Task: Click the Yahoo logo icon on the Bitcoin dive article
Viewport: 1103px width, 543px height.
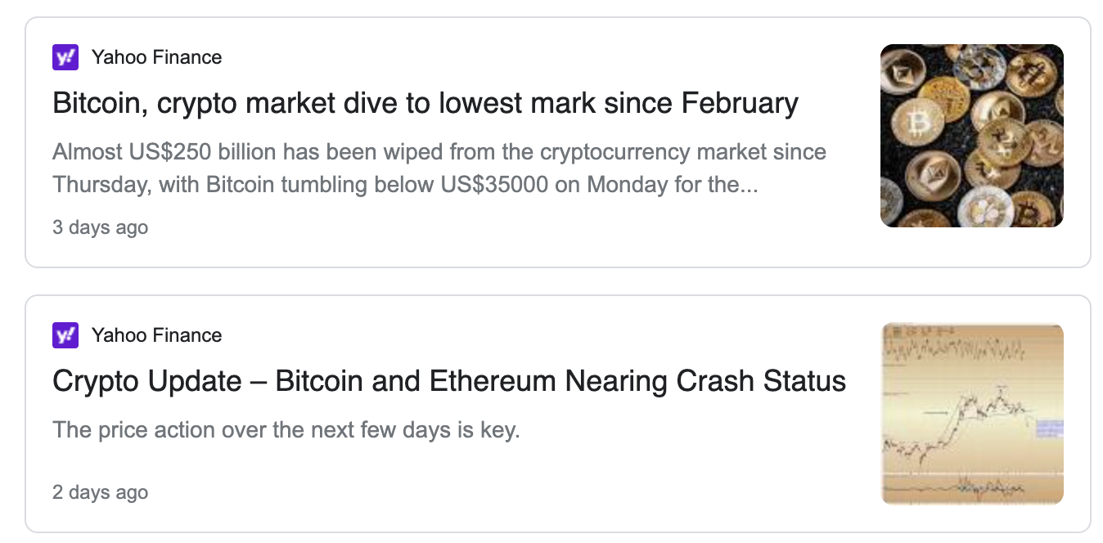Action: (x=65, y=57)
